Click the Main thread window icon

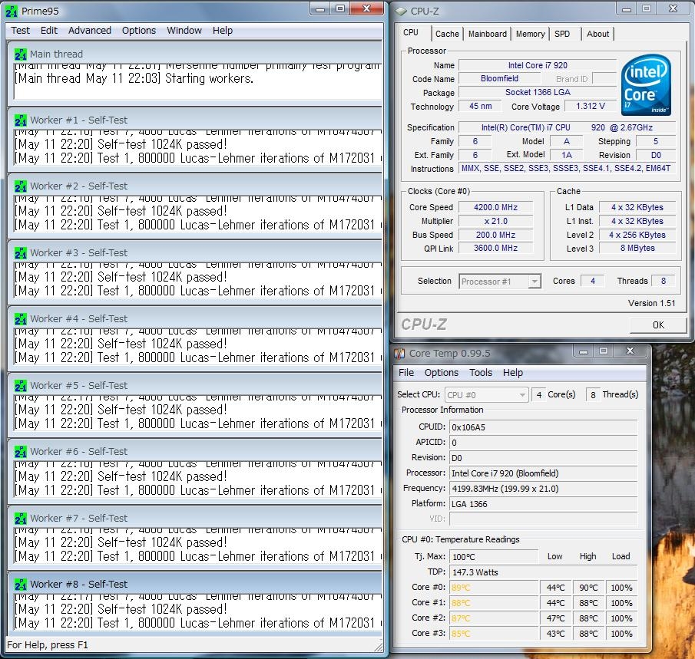pyautogui.click(x=21, y=54)
